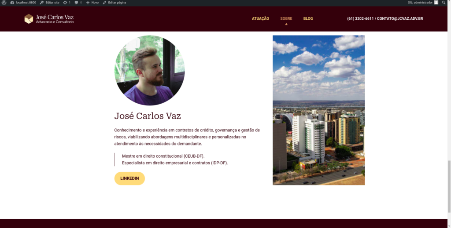
Task: Open the localhost:8800 site dashboard link
Action: 23,3
